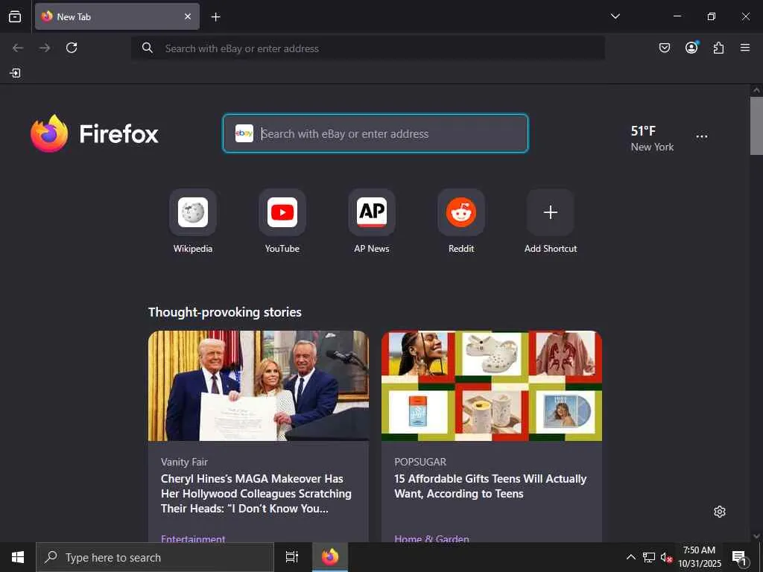This screenshot has height=572, width=763.
Task: Open weather widget options ellipsis
Action: (702, 137)
